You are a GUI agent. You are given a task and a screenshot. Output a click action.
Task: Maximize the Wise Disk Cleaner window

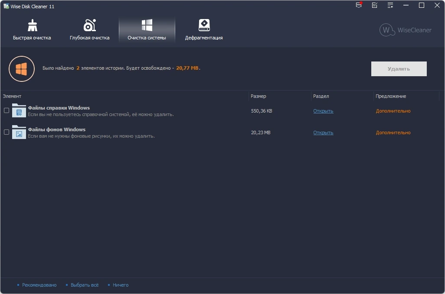pos(422,5)
